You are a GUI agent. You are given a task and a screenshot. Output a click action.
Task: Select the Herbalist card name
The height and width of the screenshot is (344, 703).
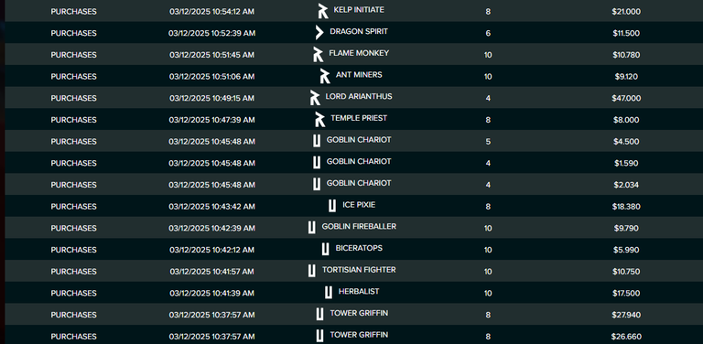click(x=359, y=291)
